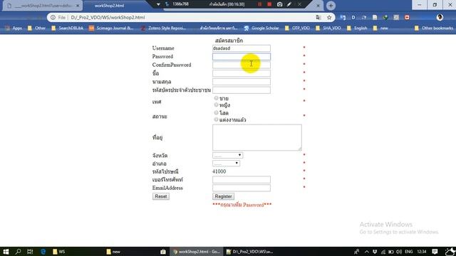Open the อำเภอ district dropdown
Image resolution: width=456 pixels, height=256 pixels.
[226, 164]
